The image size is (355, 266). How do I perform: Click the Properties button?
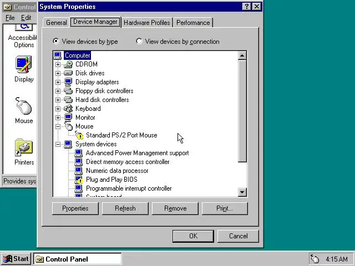75,208
